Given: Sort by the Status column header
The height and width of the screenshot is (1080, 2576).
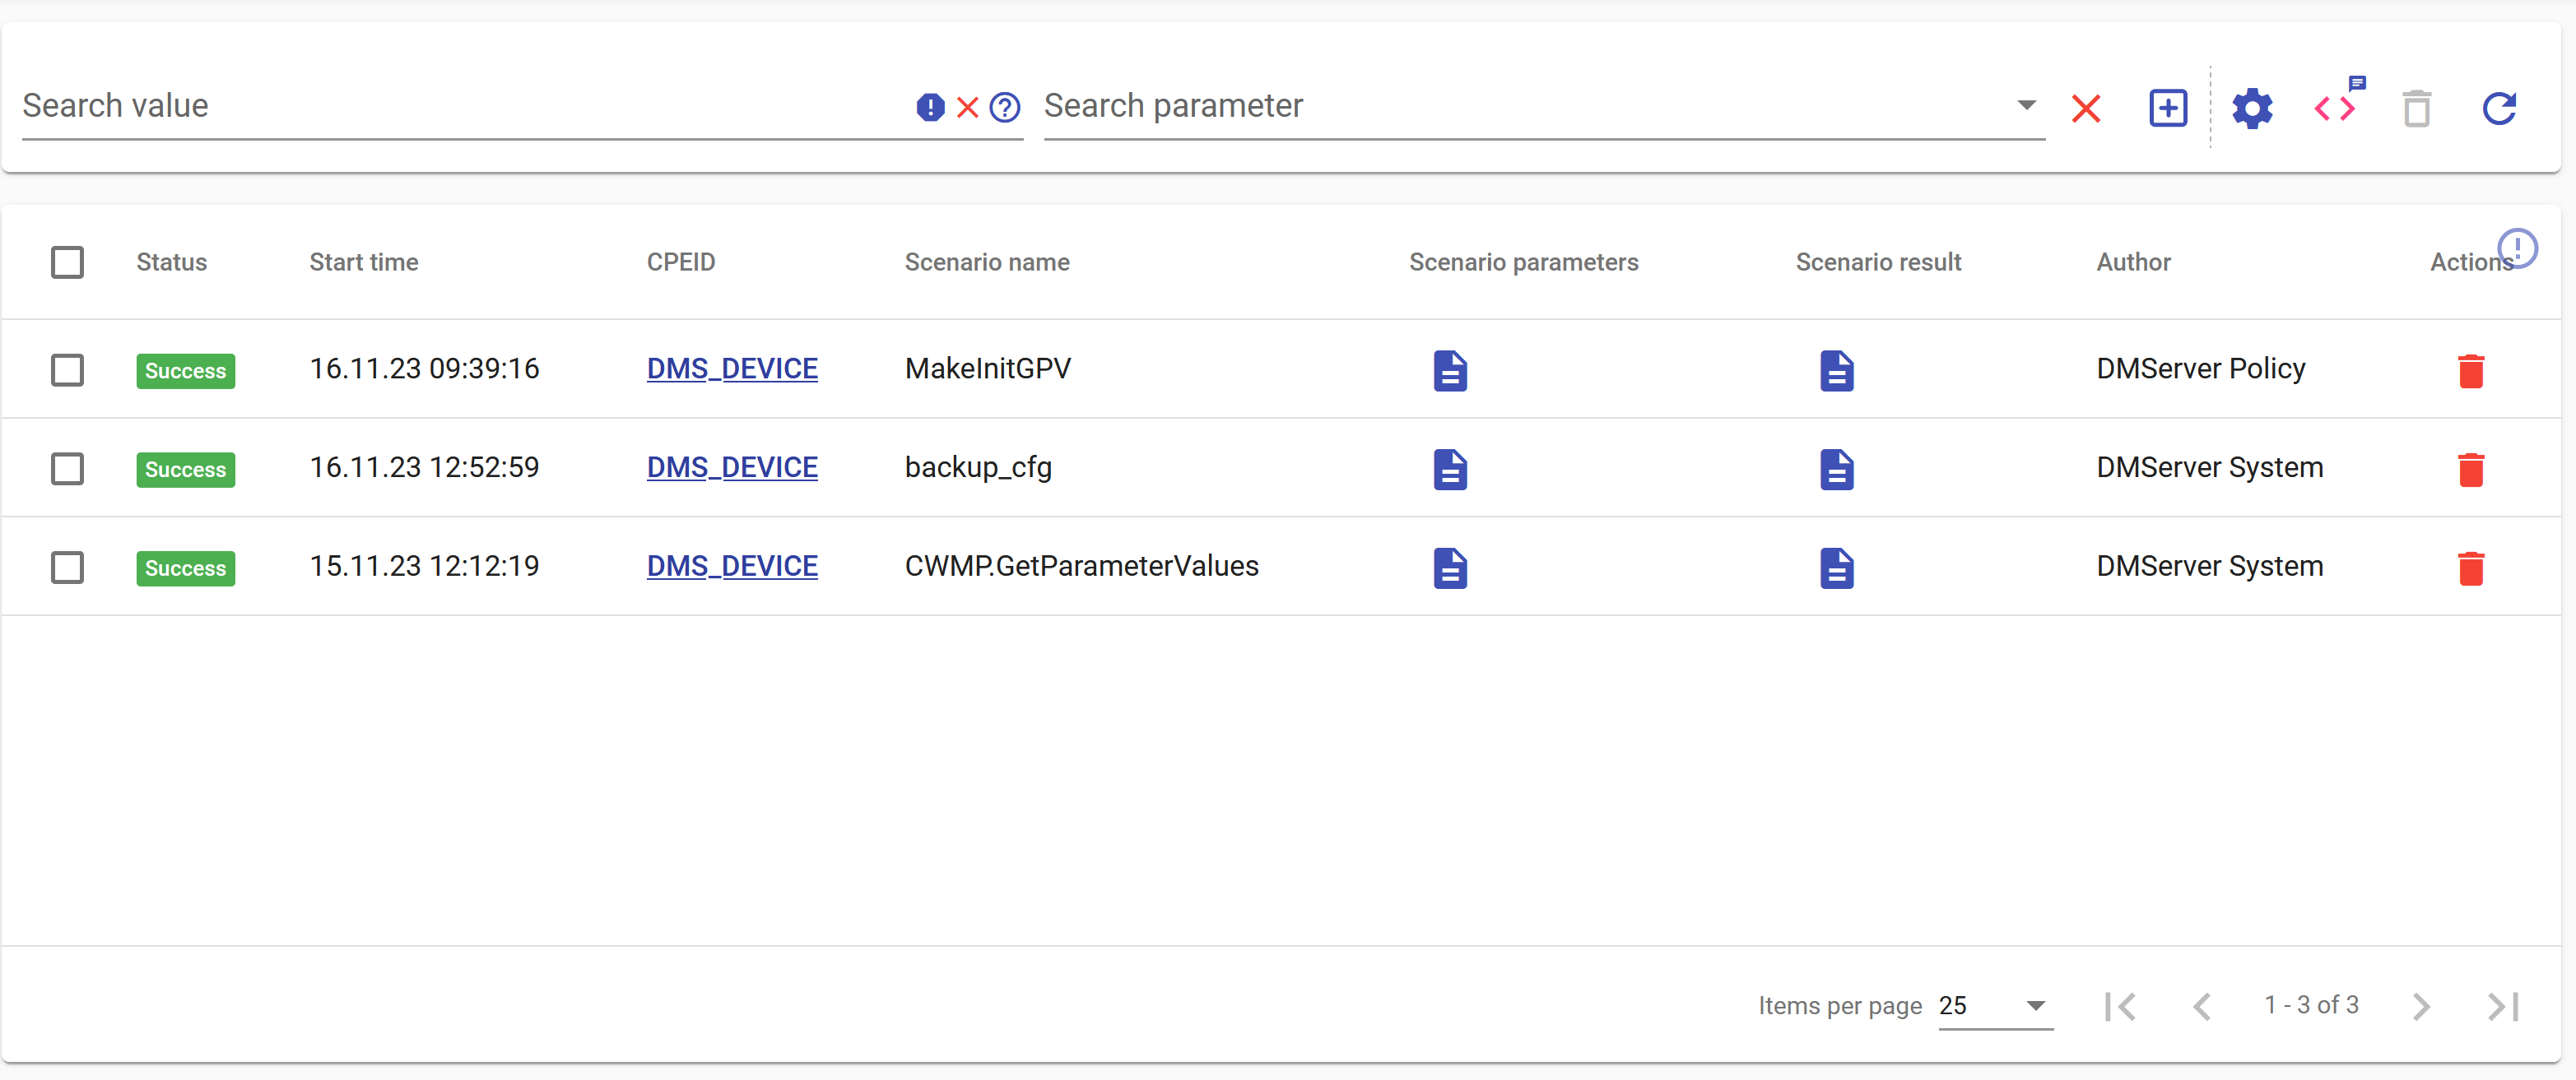Looking at the screenshot, I should pos(171,262).
